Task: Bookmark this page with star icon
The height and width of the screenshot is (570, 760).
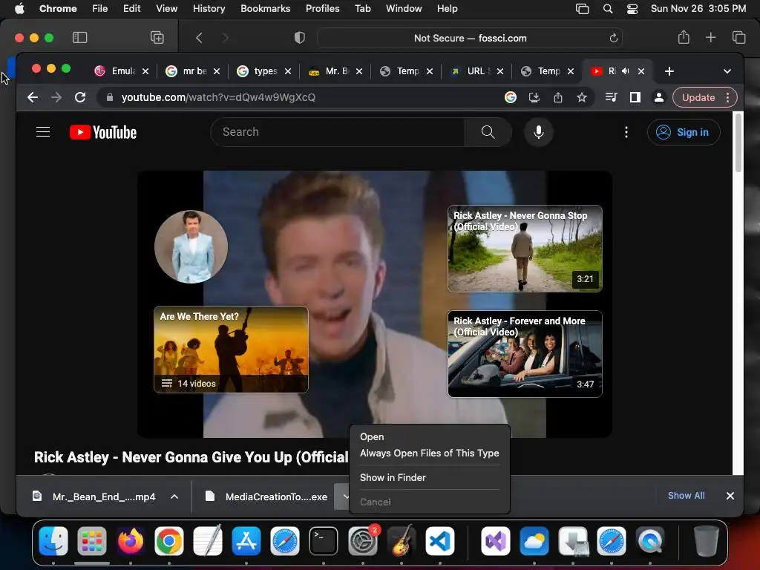Action: (x=582, y=97)
